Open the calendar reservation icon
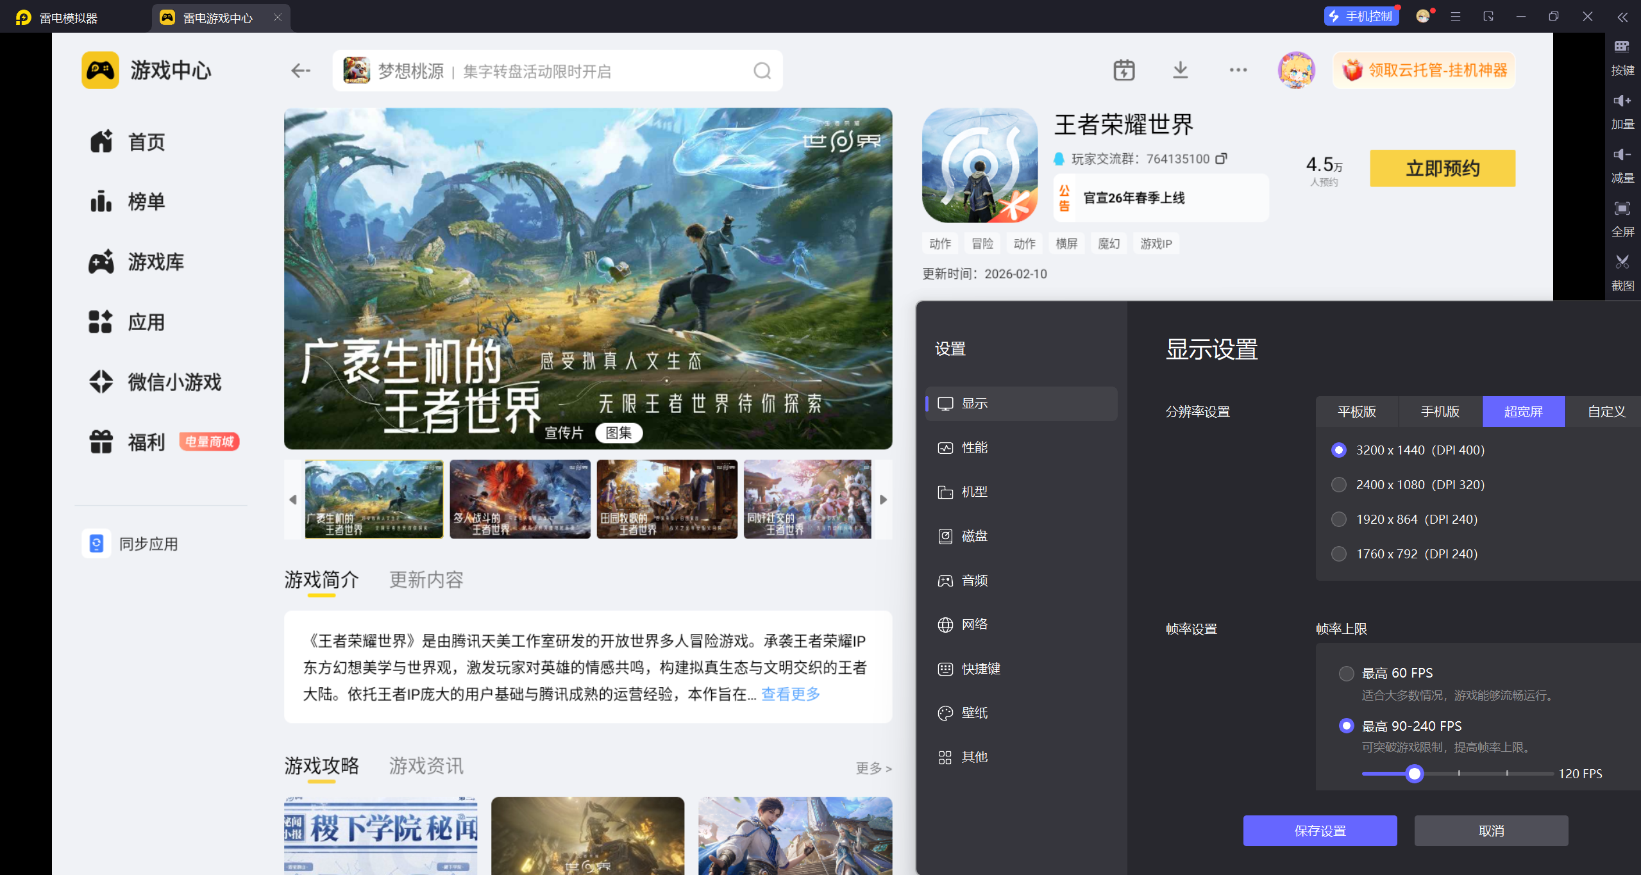Screen dimensions: 1641x875 [x=1123, y=70]
